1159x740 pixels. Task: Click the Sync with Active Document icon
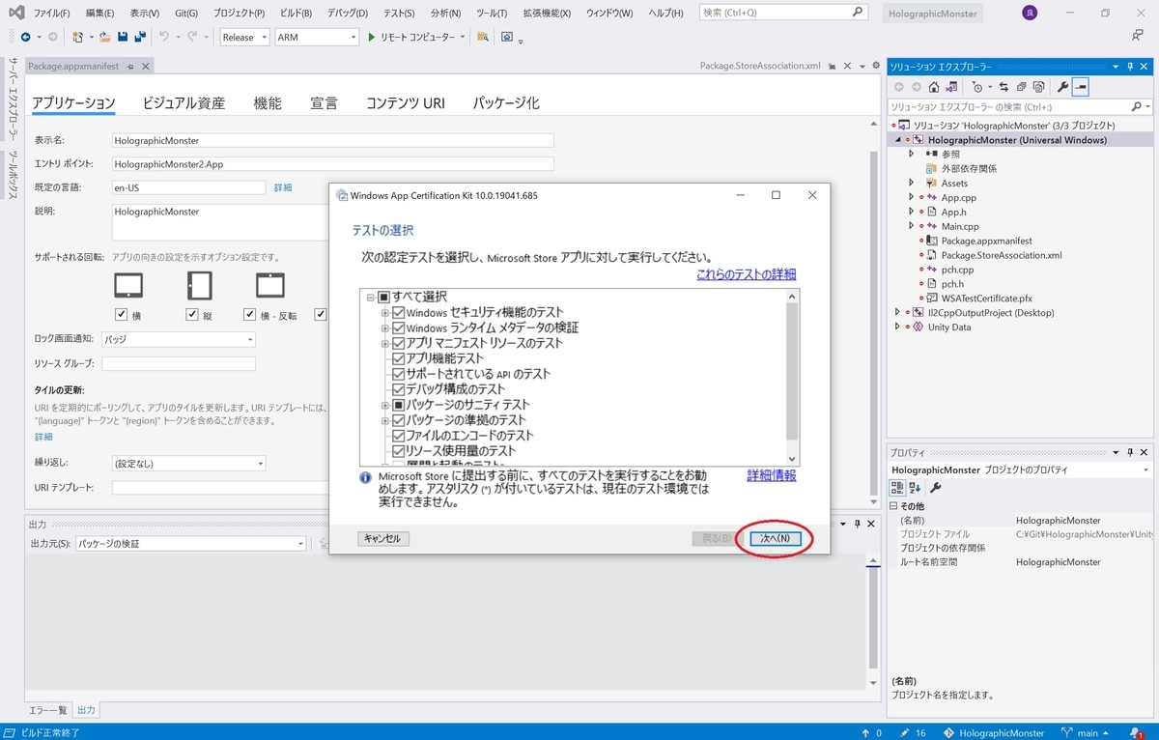click(x=1004, y=87)
